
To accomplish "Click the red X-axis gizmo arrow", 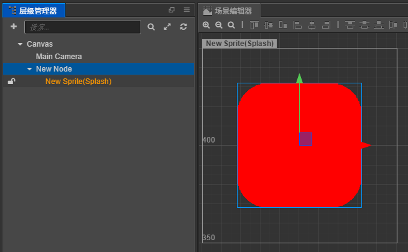I will tap(366, 145).
